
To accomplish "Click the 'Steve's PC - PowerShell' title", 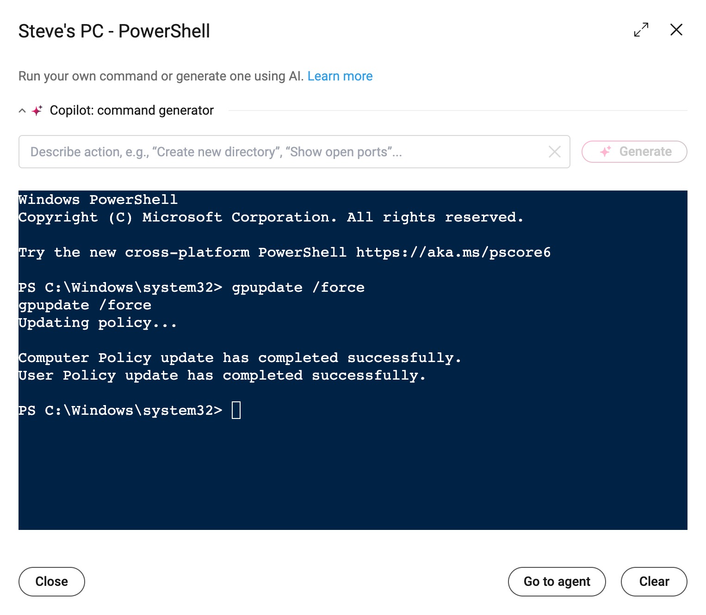I will point(114,31).
